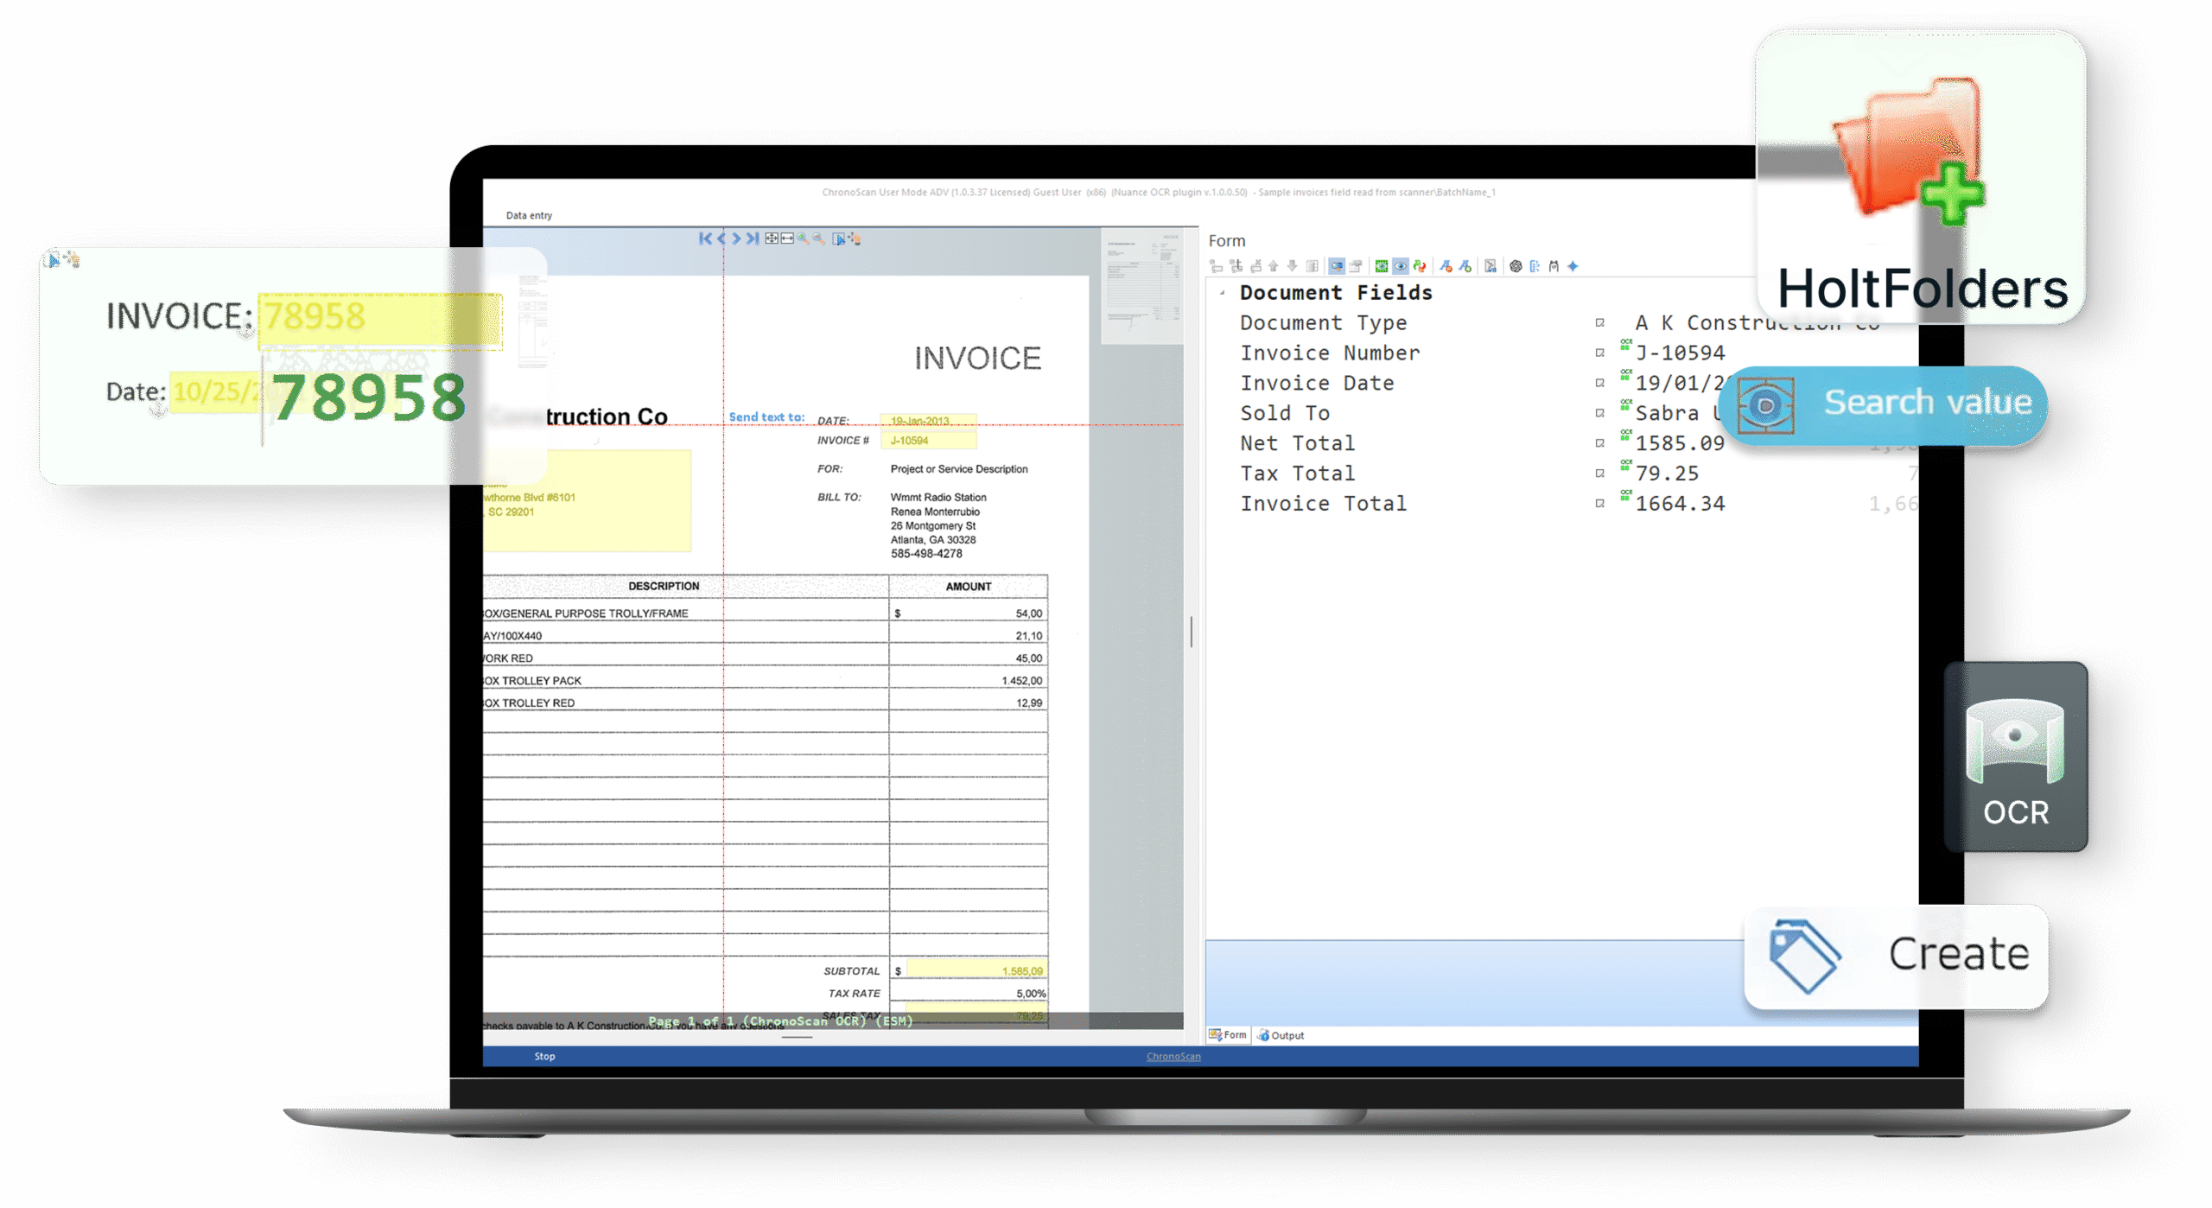Click the '1.452,00' amount in invoice table
The image size is (2212, 1208).
pos(1021,681)
